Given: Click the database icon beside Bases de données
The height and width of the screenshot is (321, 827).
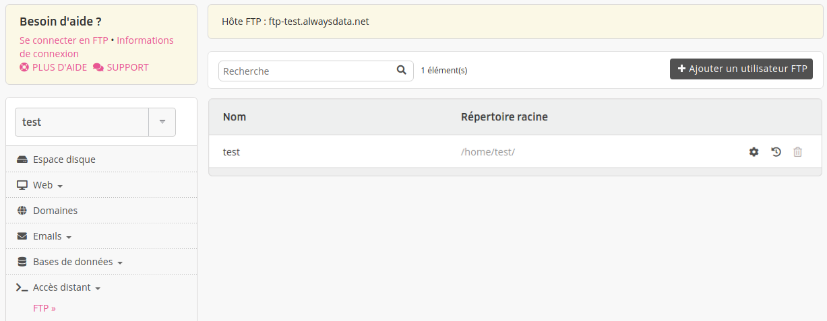Looking at the screenshot, I should tap(22, 262).
